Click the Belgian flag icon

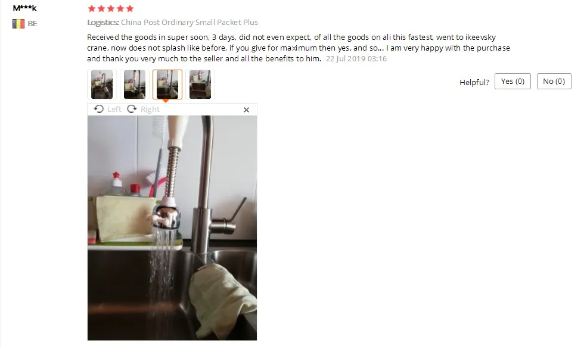point(18,24)
